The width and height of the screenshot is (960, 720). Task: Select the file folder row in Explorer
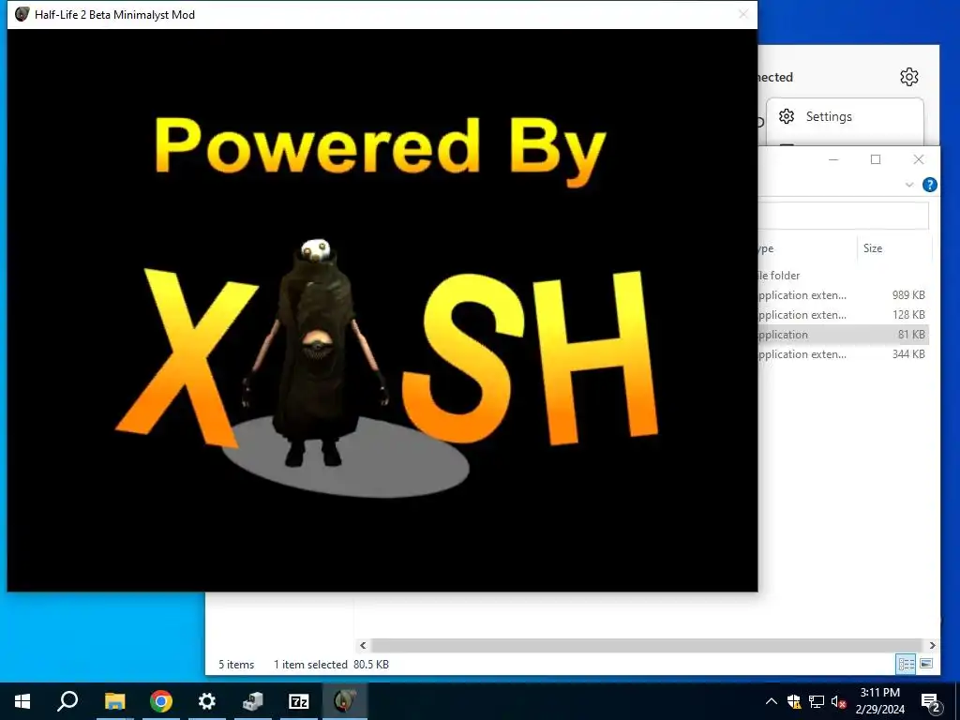[843, 276]
